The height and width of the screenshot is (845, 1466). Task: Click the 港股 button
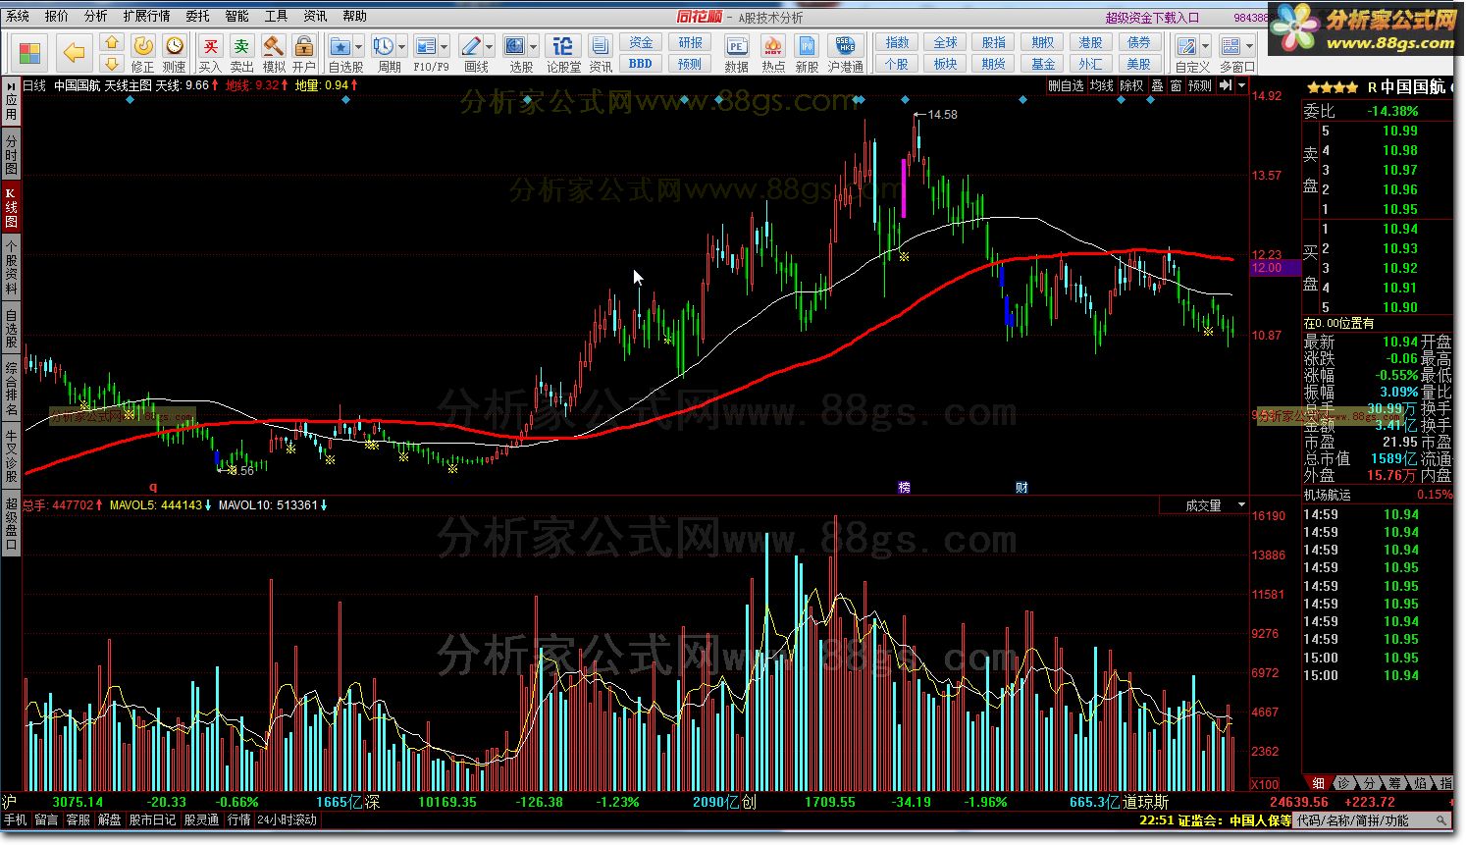pos(1090,43)
